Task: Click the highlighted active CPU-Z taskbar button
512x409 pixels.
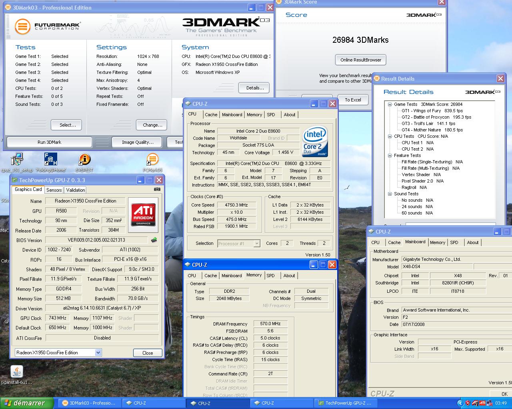Action: 217,403
